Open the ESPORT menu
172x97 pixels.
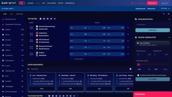tap(61, 3)
